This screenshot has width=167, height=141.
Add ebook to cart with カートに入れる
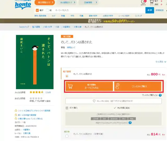coord(89,86)
